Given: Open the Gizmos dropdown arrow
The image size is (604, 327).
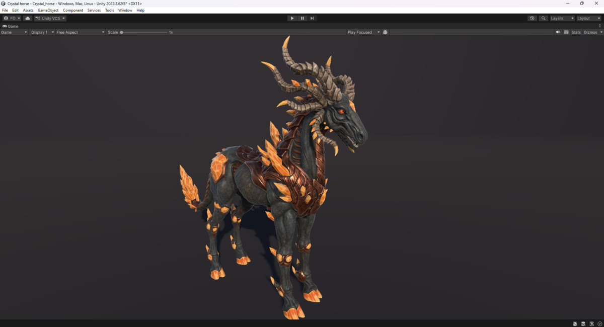Looking at the screenshot, I should (601, 32).
